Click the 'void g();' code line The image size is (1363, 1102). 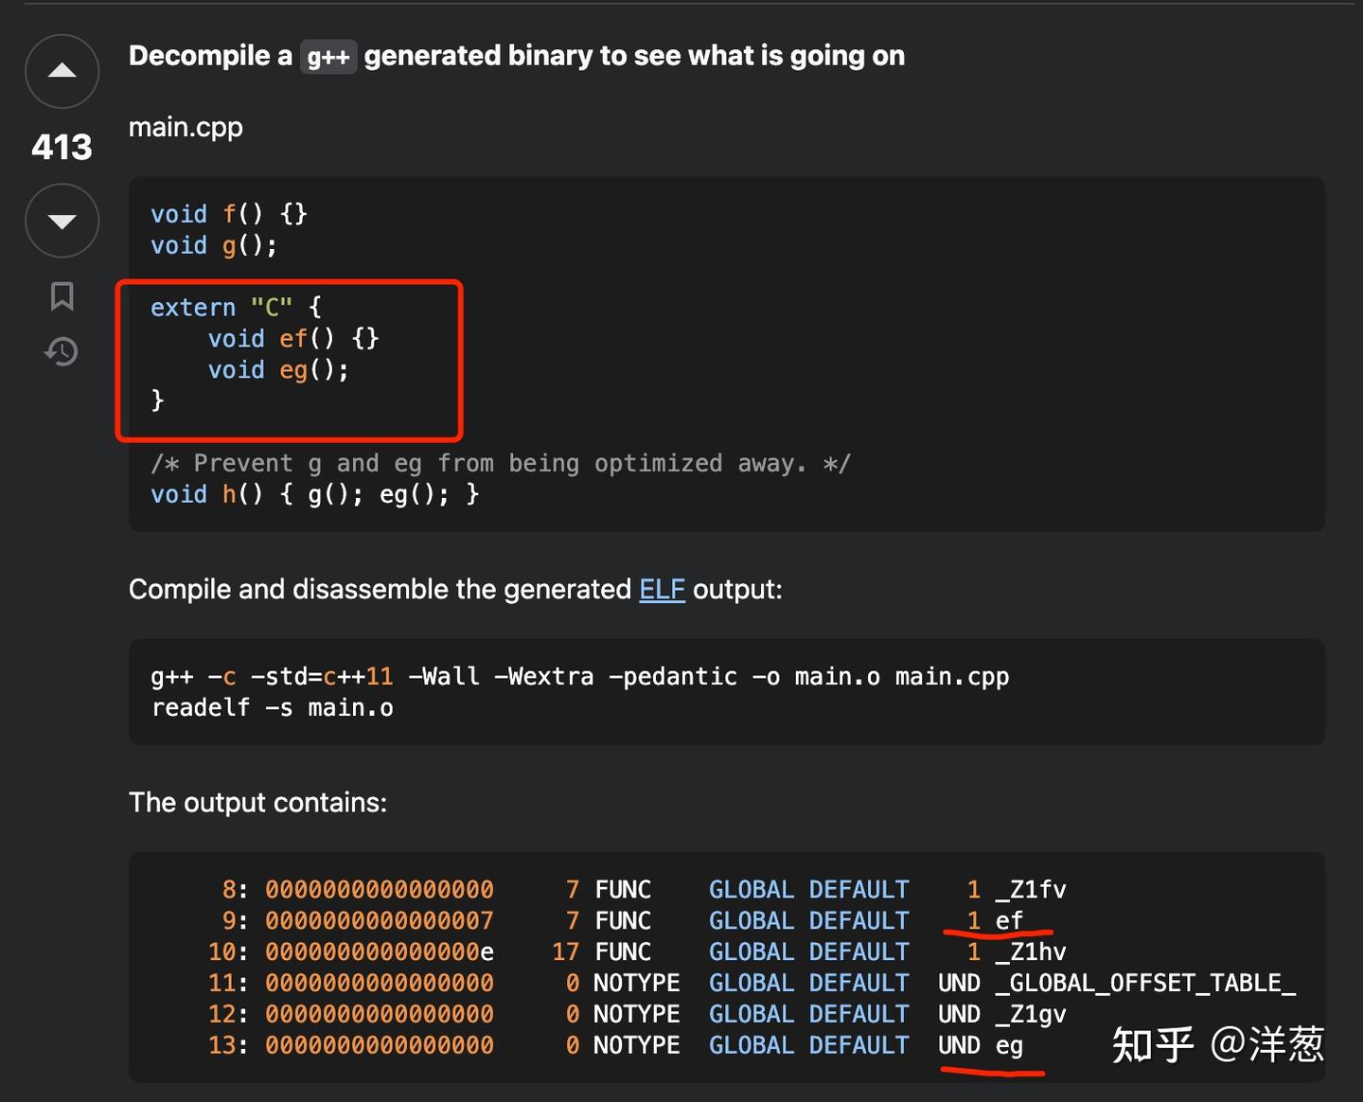coord(214,245)
